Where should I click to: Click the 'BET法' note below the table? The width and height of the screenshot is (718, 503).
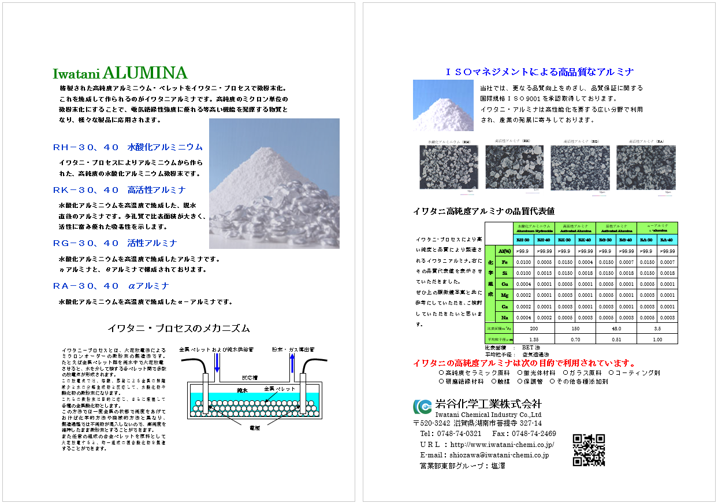click(x=531, y=348)
